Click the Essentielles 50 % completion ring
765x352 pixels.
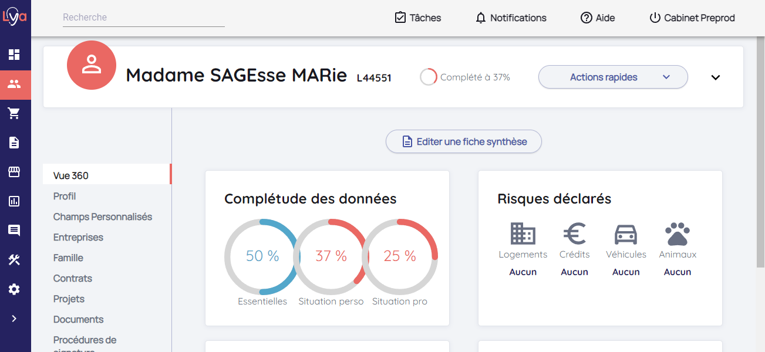pos(262,256)
